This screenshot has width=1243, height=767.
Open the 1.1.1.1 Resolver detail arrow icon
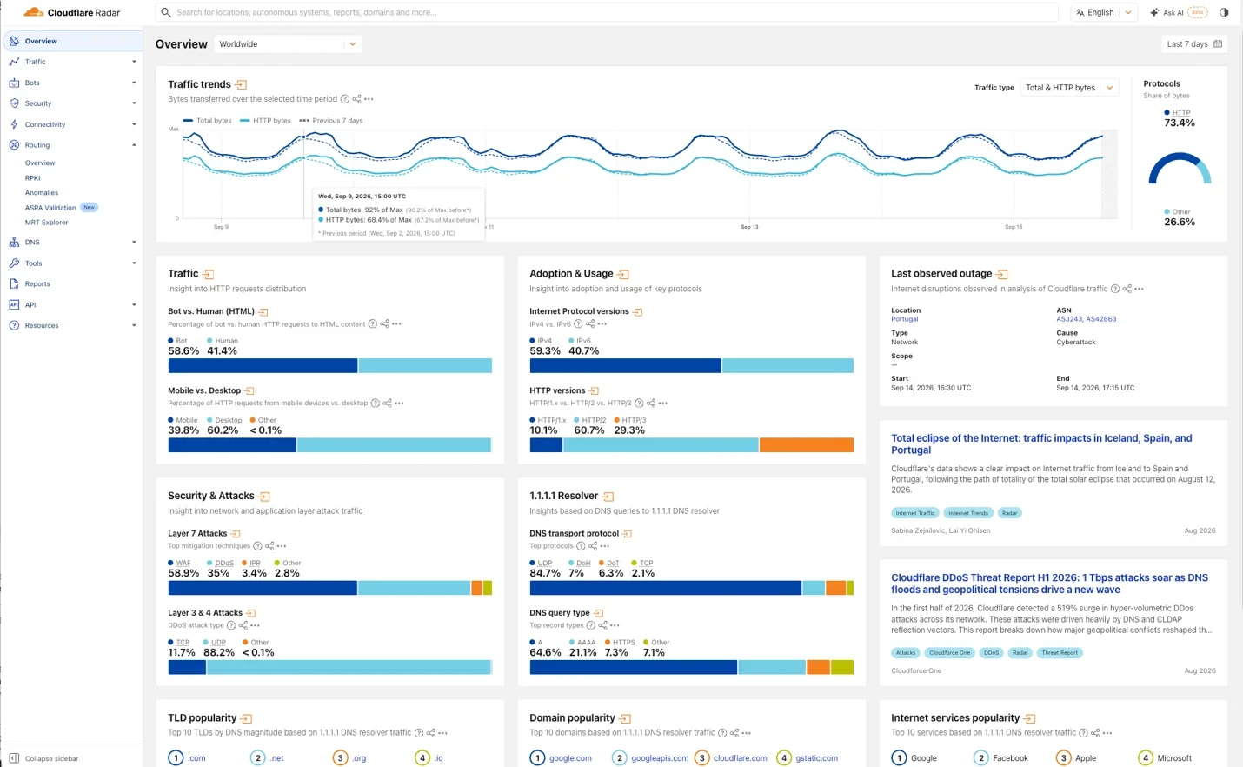608,497
